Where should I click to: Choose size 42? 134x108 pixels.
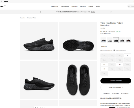pos(104,65)
